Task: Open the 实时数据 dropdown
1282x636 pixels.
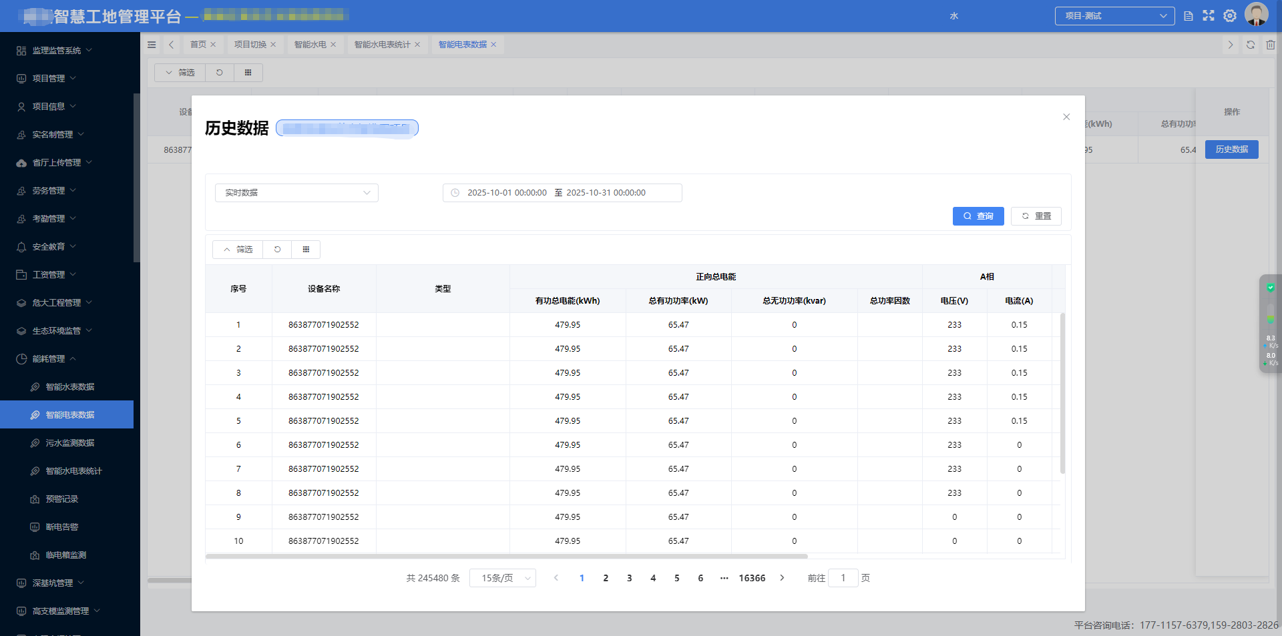Action: click(x=296, y=193)
